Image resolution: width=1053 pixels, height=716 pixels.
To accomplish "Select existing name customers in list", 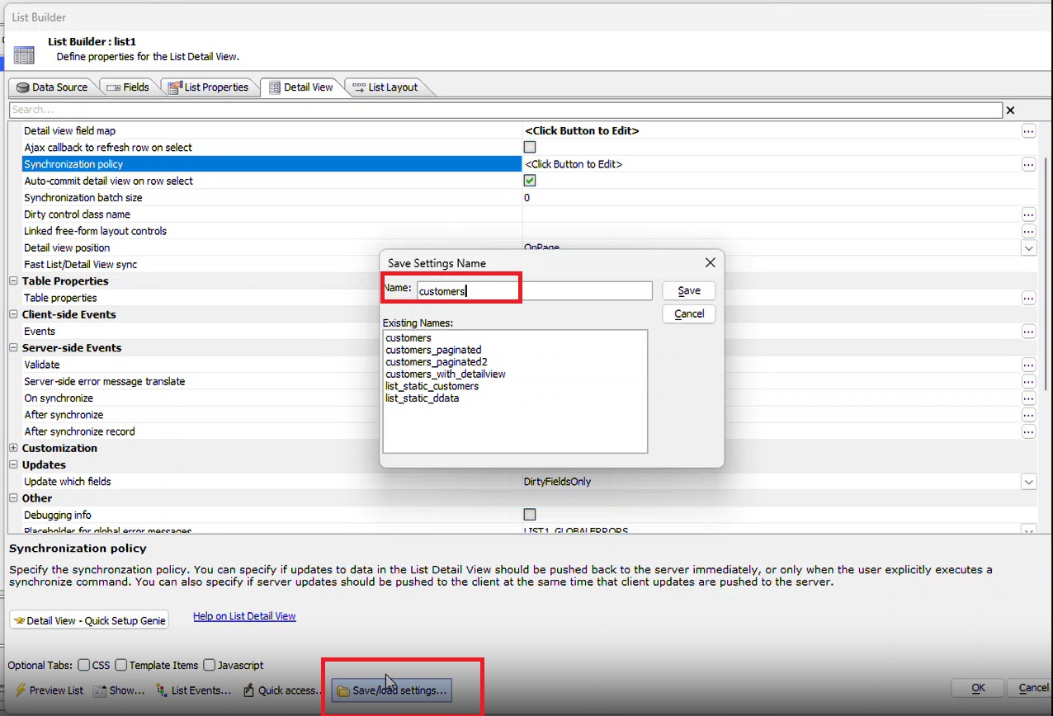I will point(408,338).
